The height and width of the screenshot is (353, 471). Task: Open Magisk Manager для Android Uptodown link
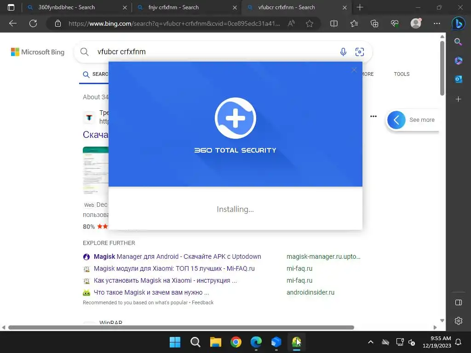(177, 256)
